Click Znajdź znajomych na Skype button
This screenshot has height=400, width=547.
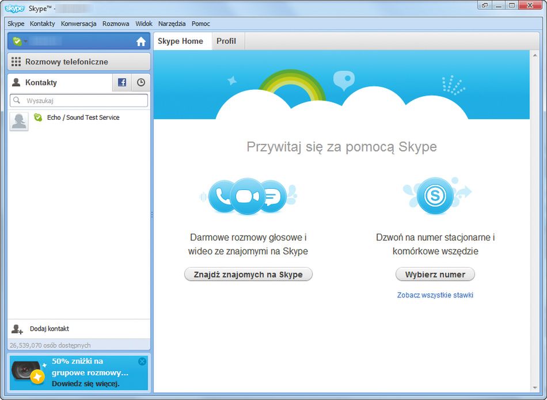[248, 275]
